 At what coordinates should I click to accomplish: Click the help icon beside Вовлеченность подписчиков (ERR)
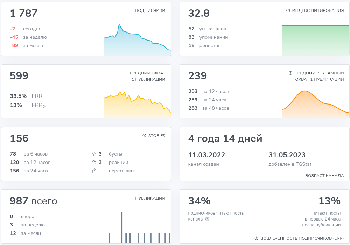pyautogui.click(x=257, y=238)
